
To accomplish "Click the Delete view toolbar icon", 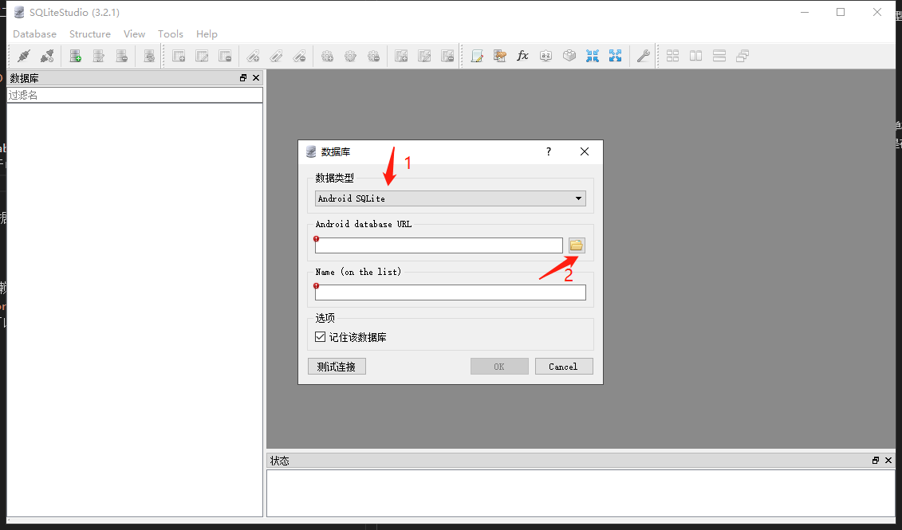I will 447,56.
